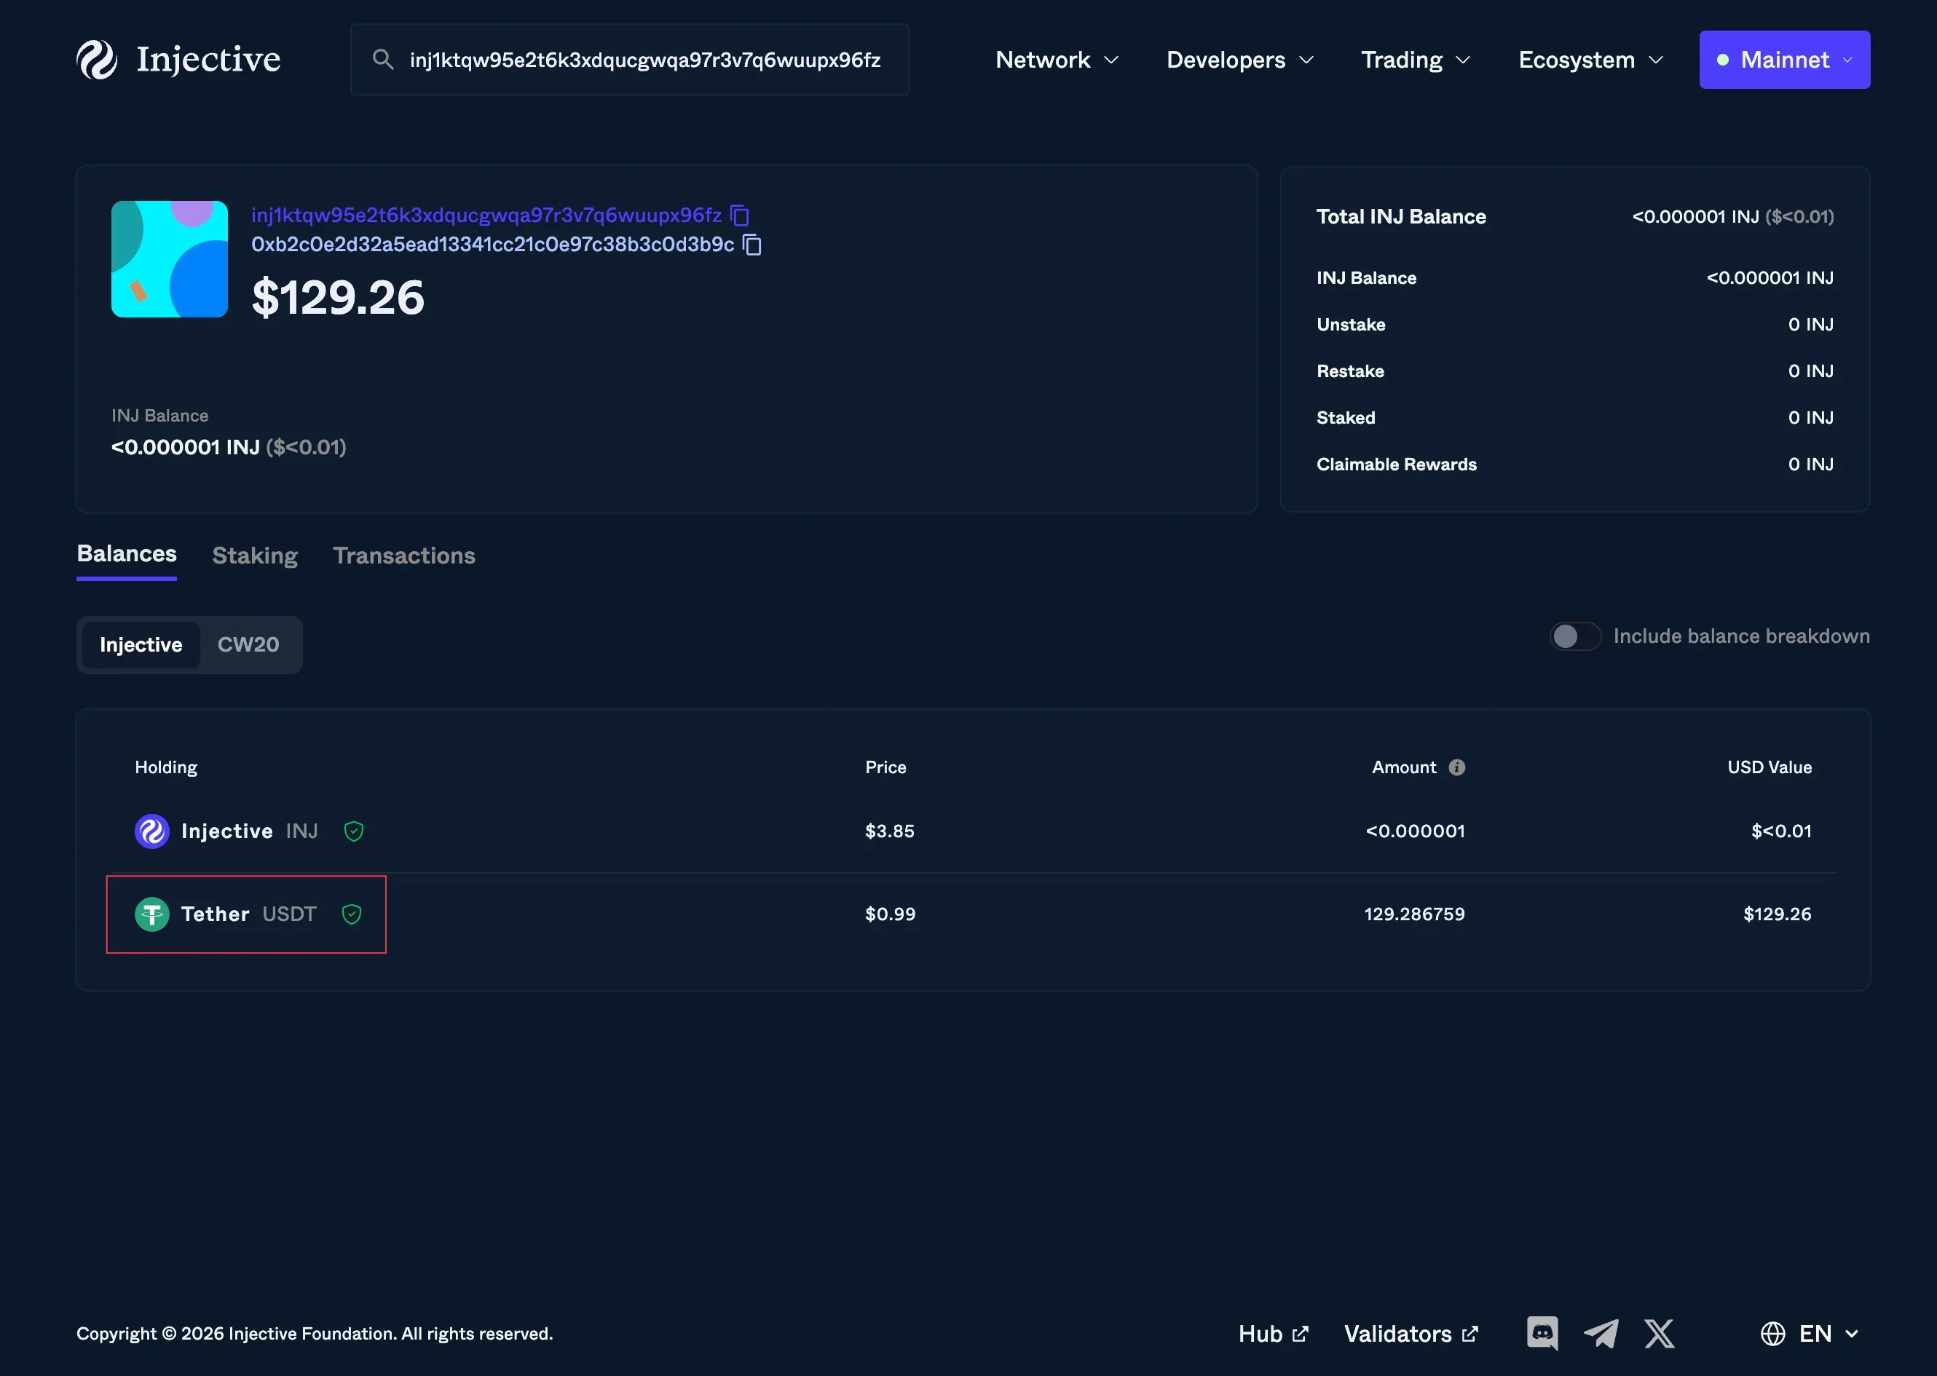Click the Tether USDT token icon
Screen dimensions: 1937x1376
tap(152, 914)
